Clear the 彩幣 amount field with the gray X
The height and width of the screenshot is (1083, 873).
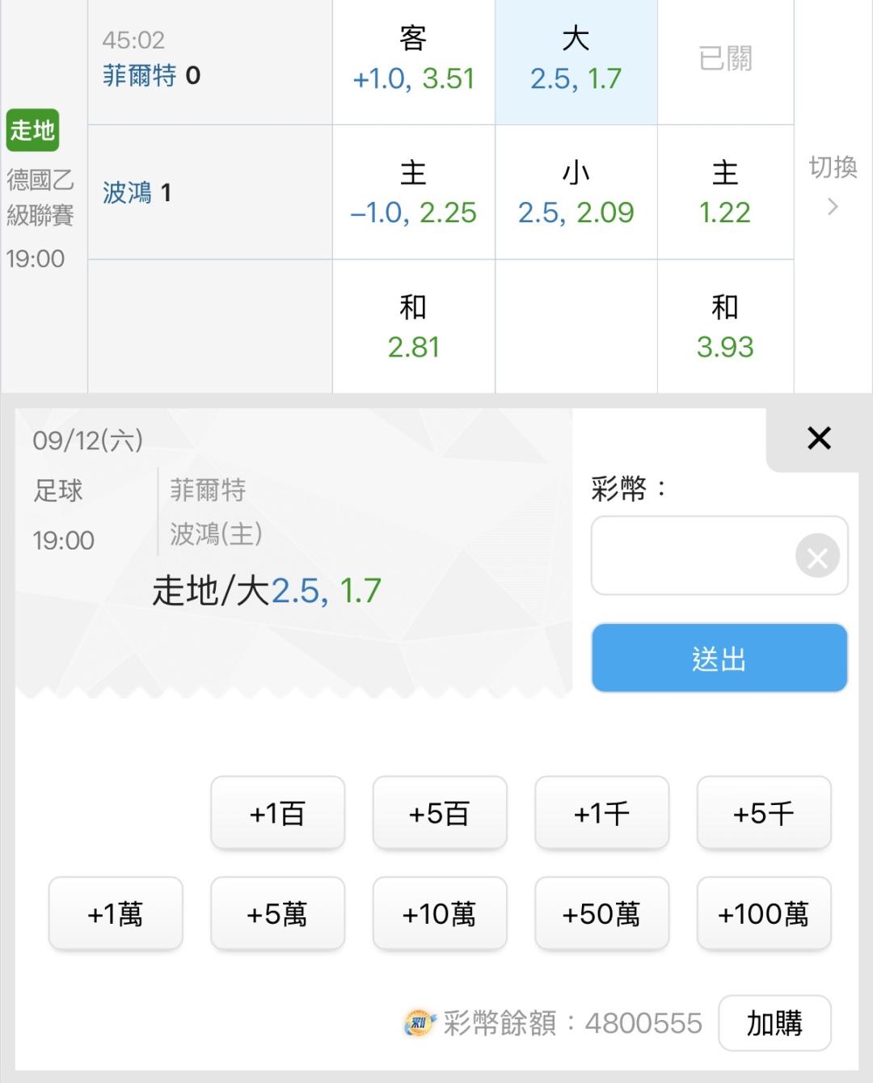click(817, 556)
